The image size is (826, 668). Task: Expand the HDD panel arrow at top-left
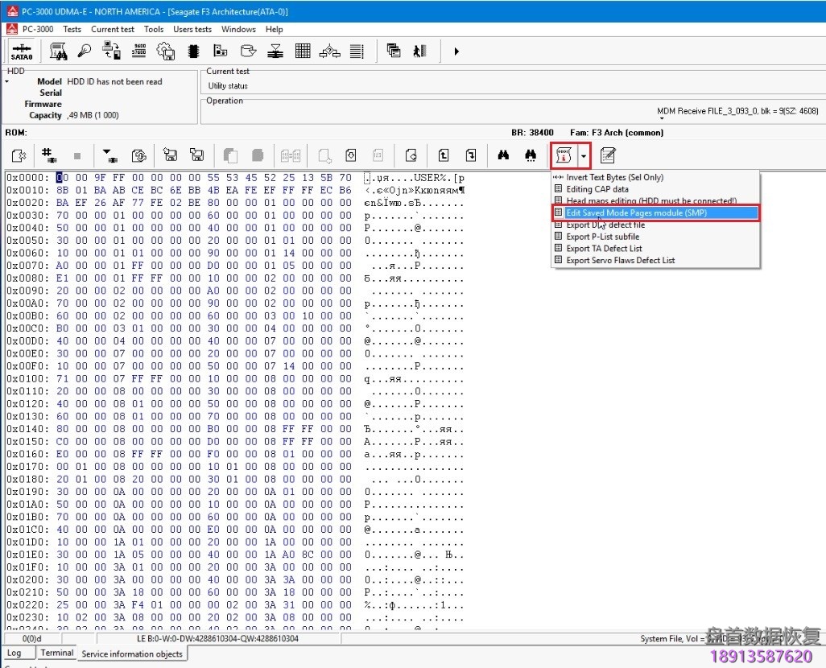click(x=7, y=82)
